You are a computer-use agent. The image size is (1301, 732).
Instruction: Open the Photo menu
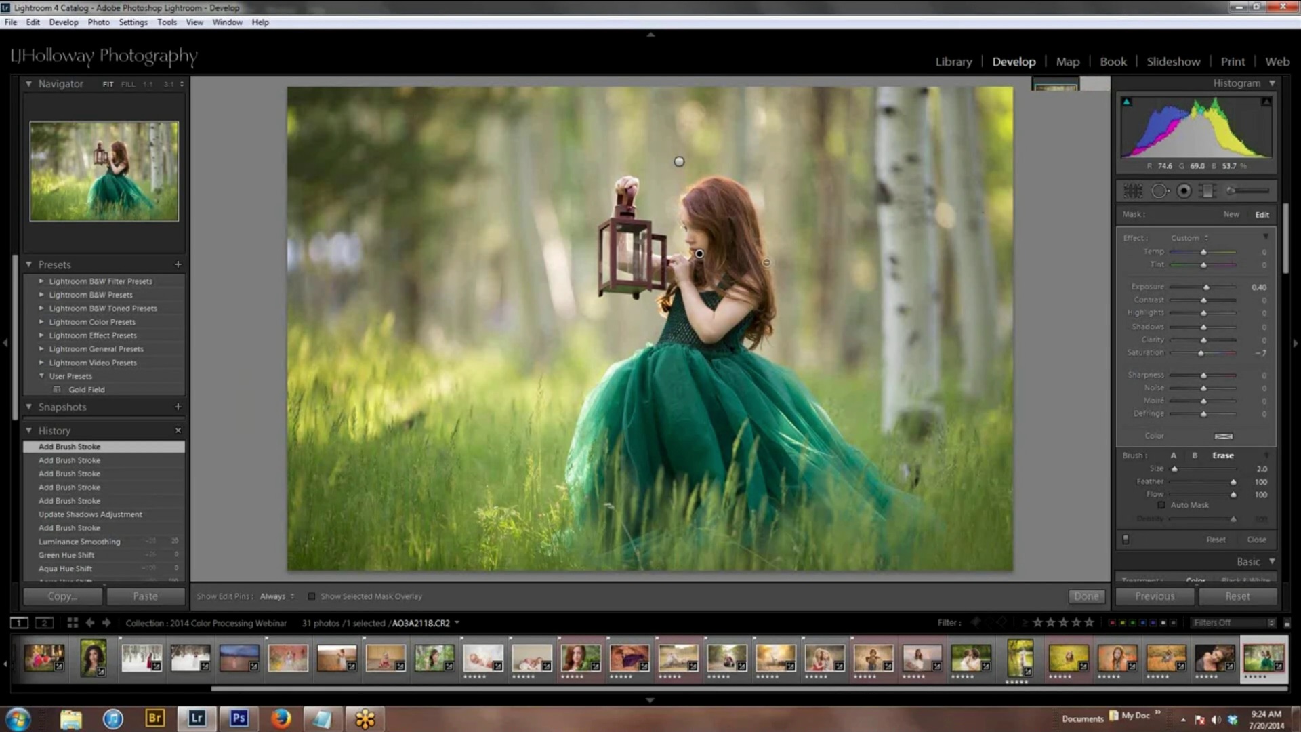point(98,22)
